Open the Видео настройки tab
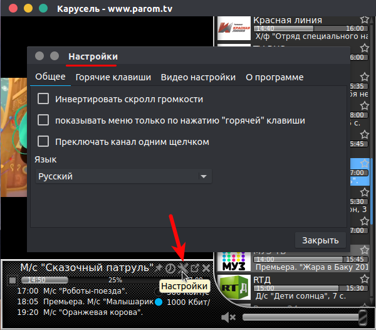Image resolution: width=376 pixels, height=330 pixels. (198, 77)
